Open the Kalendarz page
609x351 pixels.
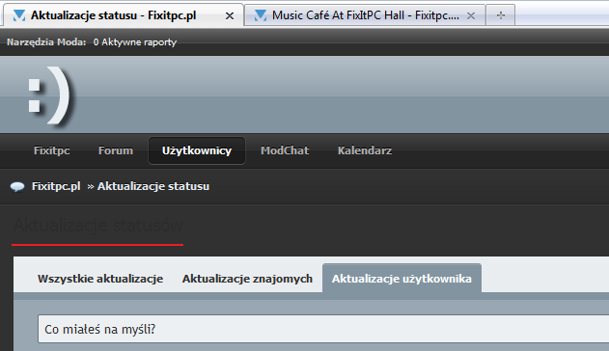click(364, 150)
